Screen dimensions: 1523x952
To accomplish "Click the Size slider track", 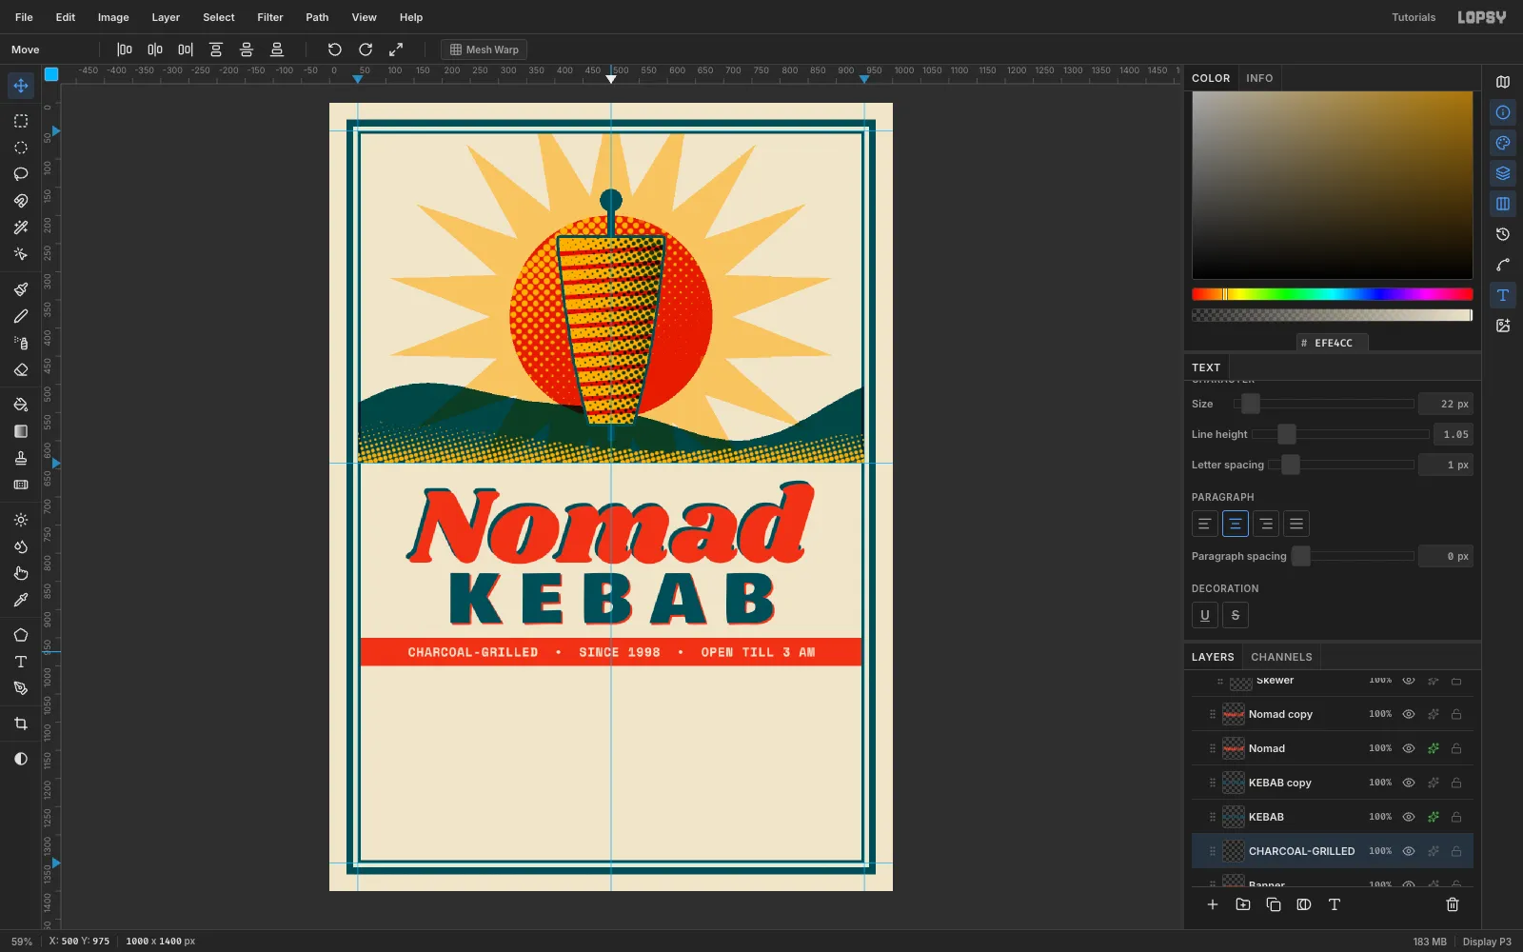I will click(1323, 404).
